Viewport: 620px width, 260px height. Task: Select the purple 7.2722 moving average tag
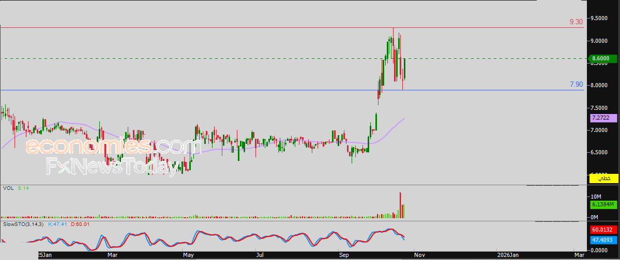click(603, 118)
